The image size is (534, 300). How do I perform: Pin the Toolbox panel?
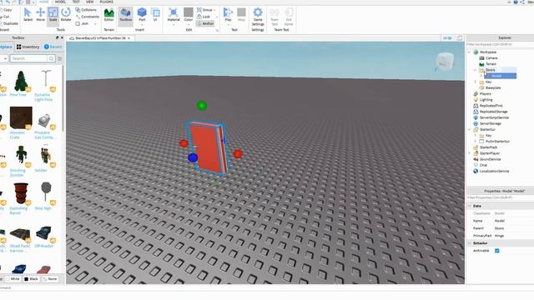(x=57, y=37)
